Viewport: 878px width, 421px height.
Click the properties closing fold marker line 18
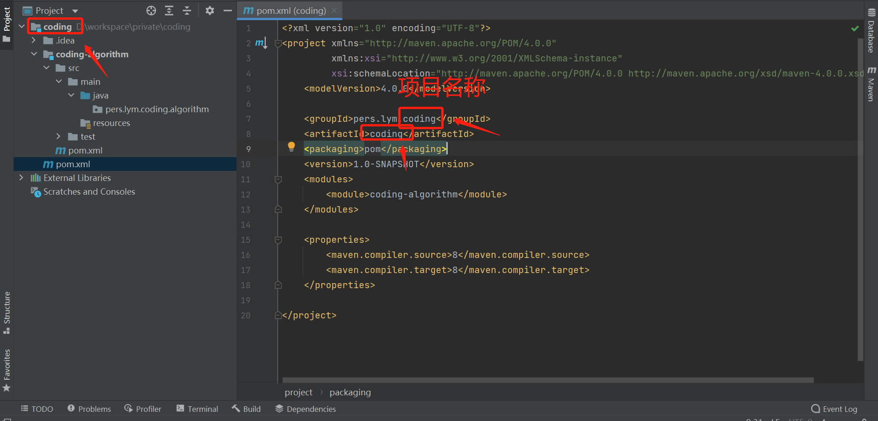pyautogui.click(x=278, y=285)
